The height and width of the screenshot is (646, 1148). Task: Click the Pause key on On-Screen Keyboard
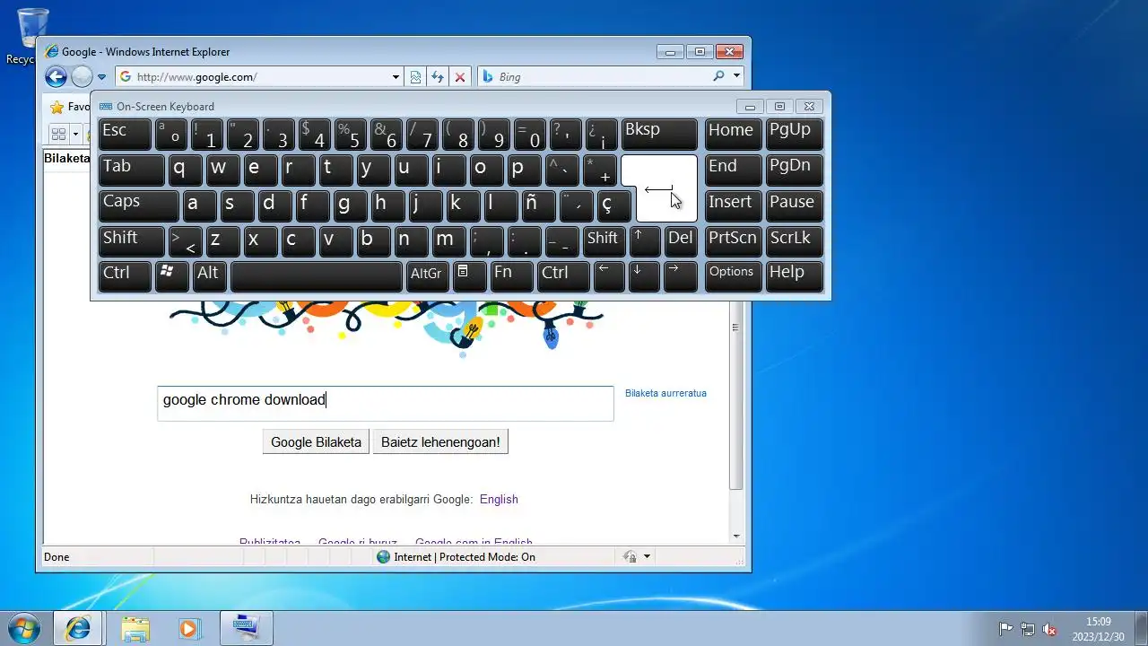pyautogui.click(x=794, y=206)
